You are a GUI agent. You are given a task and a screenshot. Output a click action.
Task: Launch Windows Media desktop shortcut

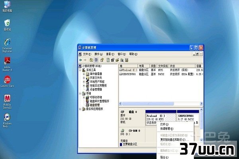pyautogui.click(x=7, y=120)
